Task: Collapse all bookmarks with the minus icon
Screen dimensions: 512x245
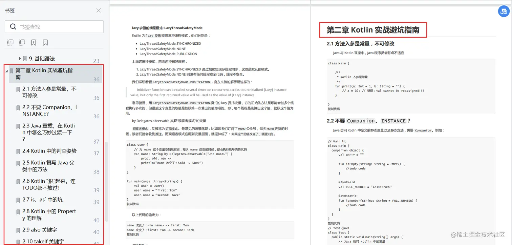Action: (x=22, y=42)
